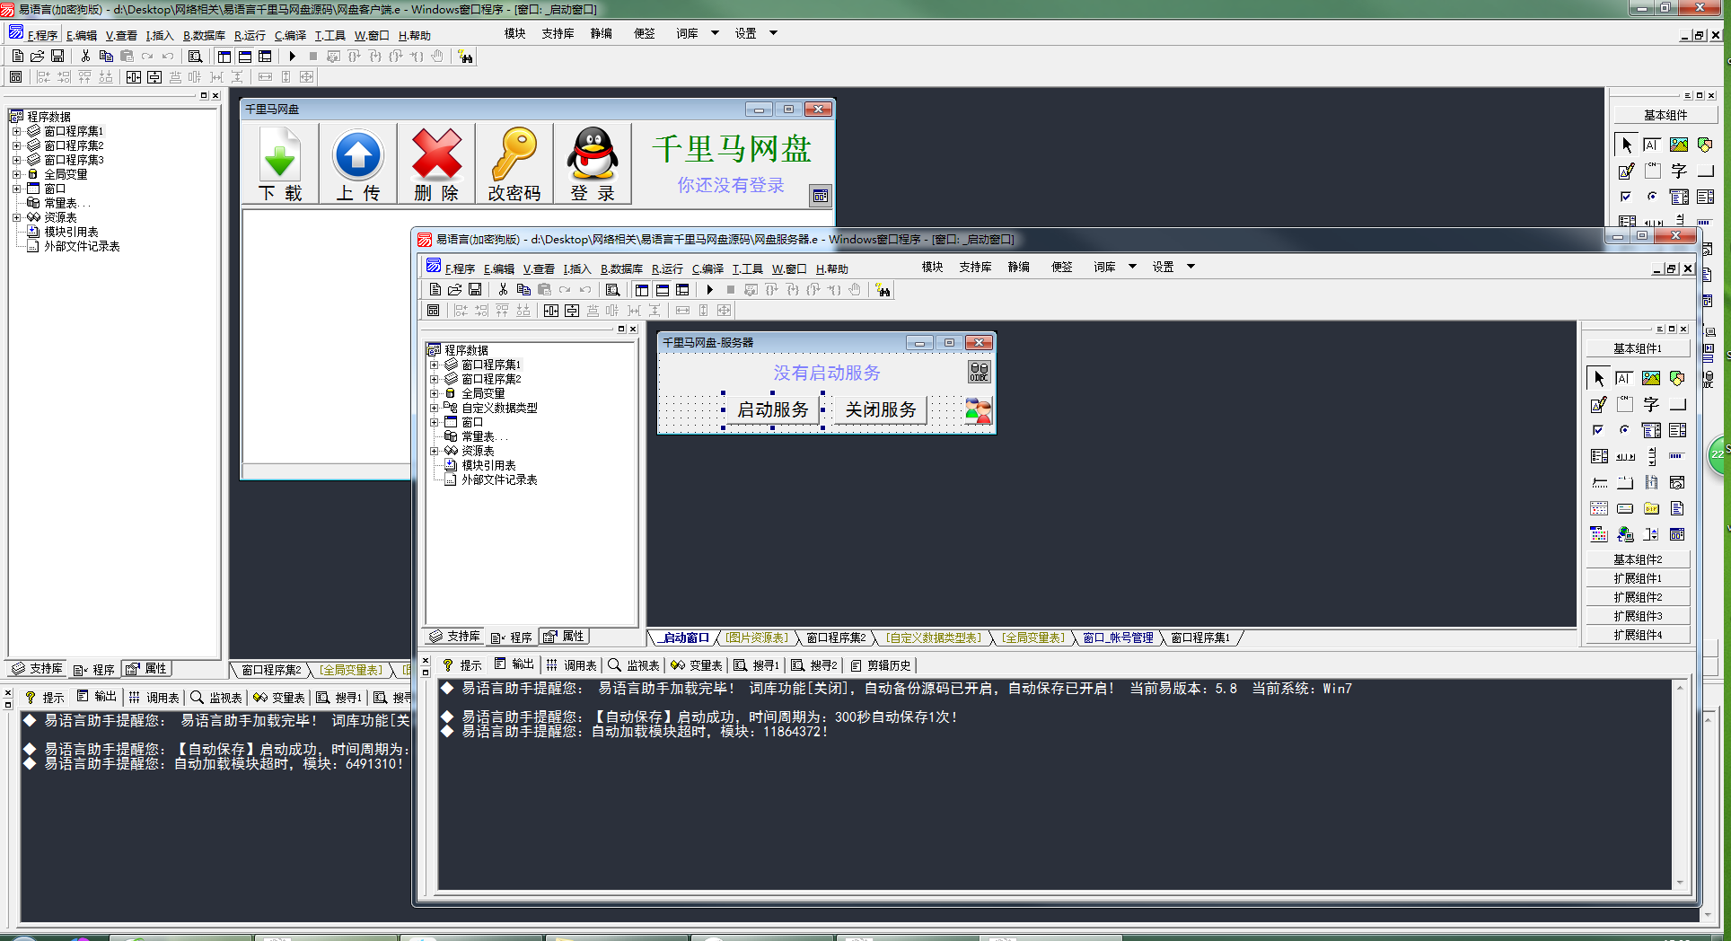Expand 窗口 node in back window tree
Viewport: 1731px width, 941px height.
(16, 189)
